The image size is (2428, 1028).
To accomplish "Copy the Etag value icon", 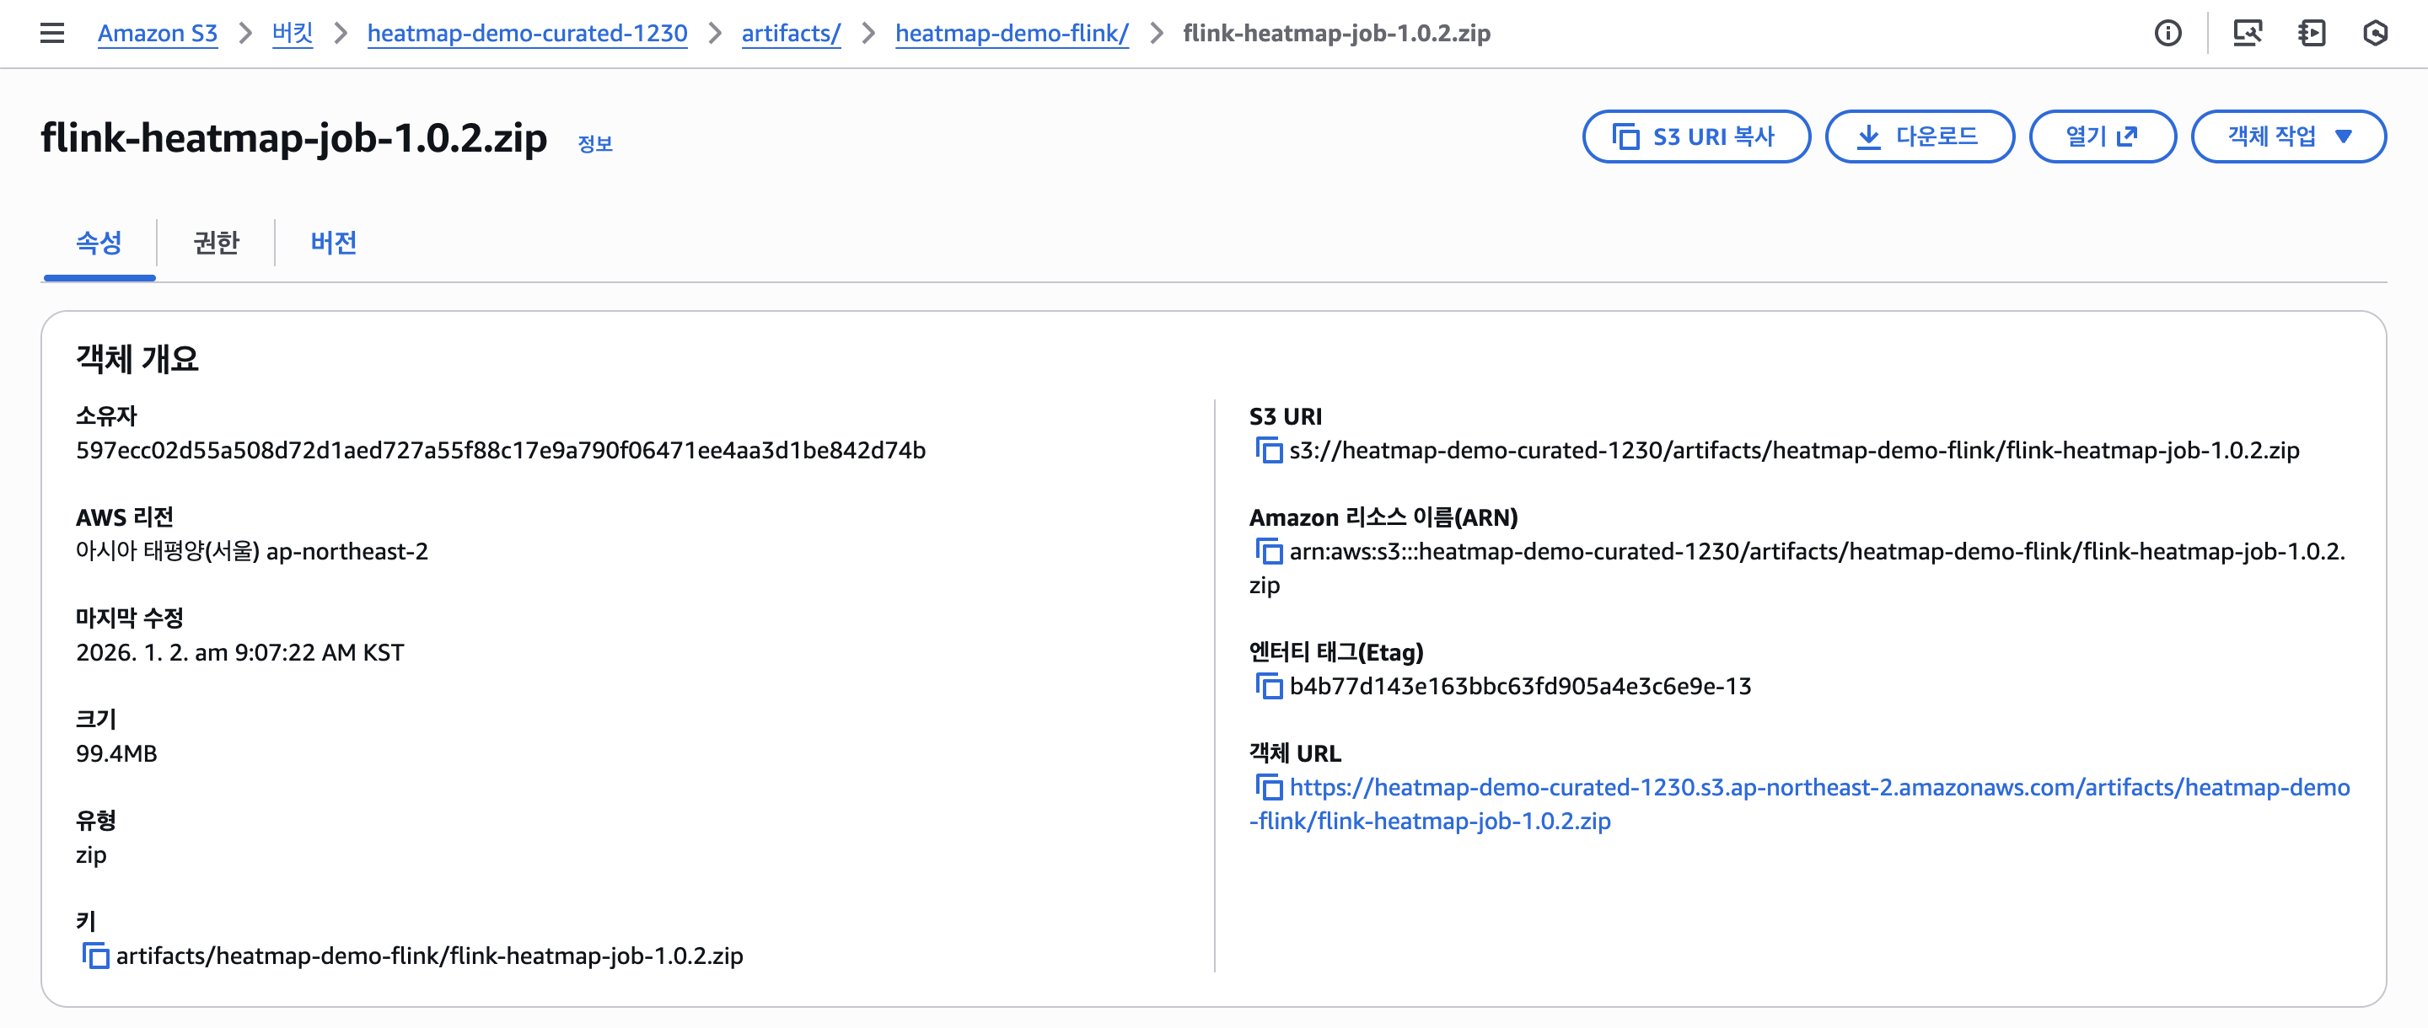I will (1269, 686).
